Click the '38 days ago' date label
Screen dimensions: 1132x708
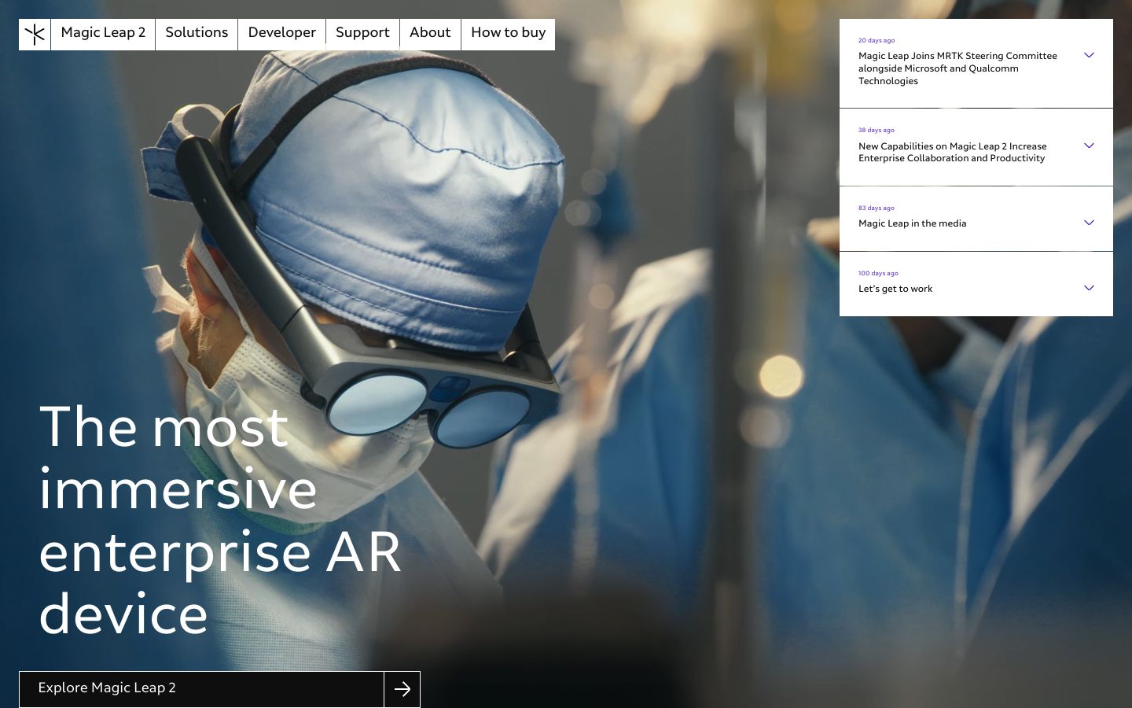pos(877,130)
